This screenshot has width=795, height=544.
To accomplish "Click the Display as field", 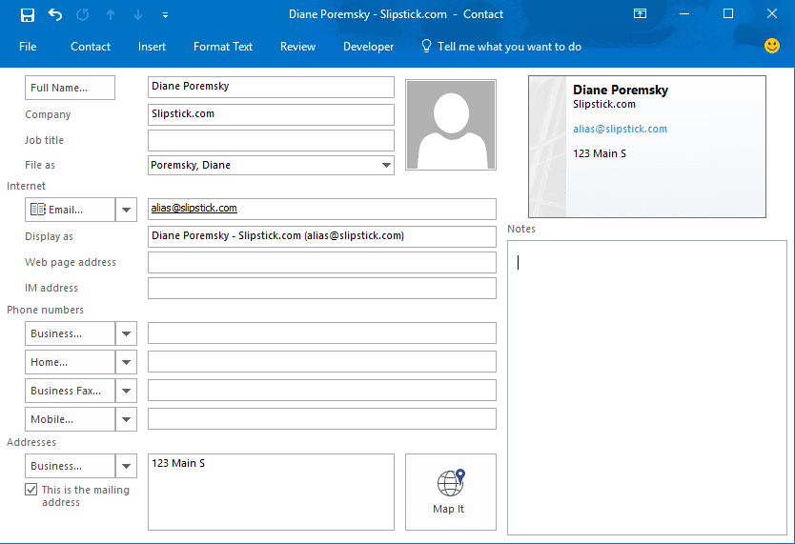I will pos(322,236).
